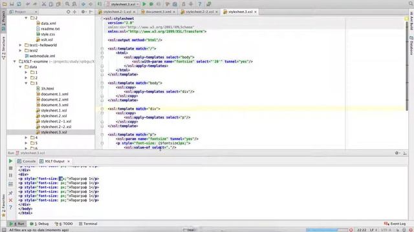Click the navigate Back arrow icon

[x=83, y=4]
